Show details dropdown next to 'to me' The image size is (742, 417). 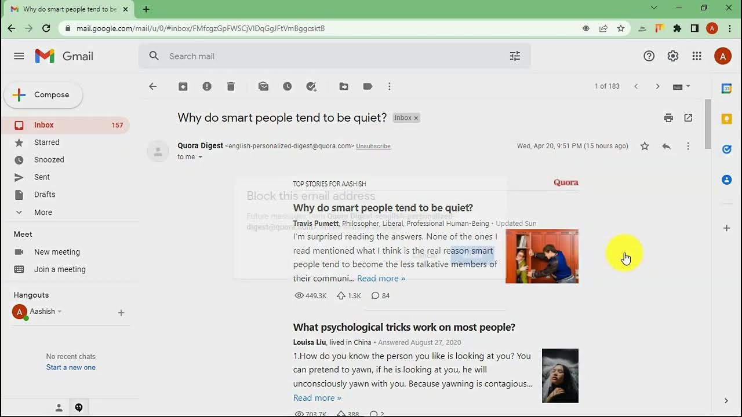click(x=201, y=157)
